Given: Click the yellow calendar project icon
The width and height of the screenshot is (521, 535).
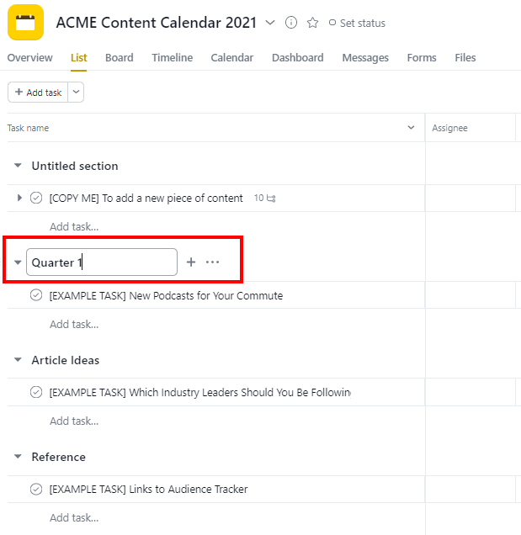Looking at the screenshot, I should [25, 23].
